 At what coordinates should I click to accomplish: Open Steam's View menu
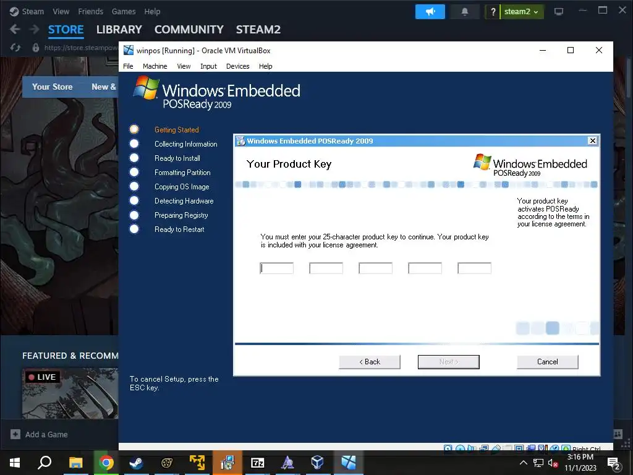tap(61, 12)
